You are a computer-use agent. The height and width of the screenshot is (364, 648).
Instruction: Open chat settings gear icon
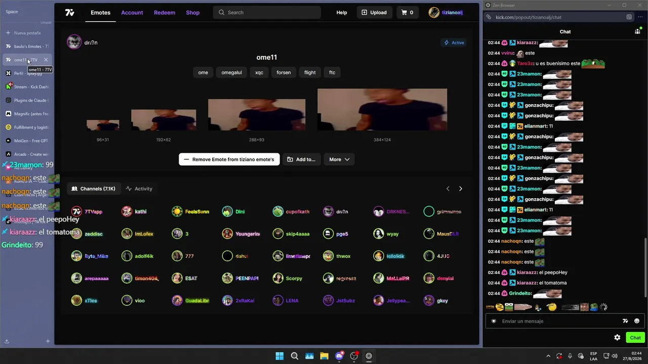click(617, 338)
